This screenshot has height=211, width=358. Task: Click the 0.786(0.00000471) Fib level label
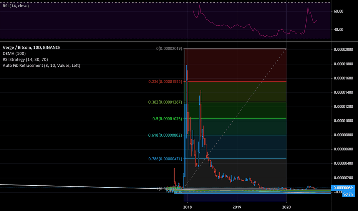[165, 158]
